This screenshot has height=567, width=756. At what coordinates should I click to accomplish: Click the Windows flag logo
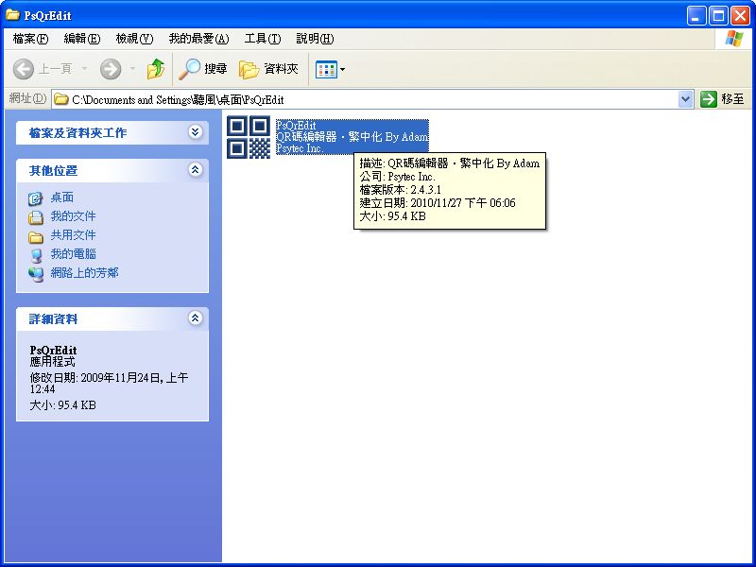coord(733,39)
